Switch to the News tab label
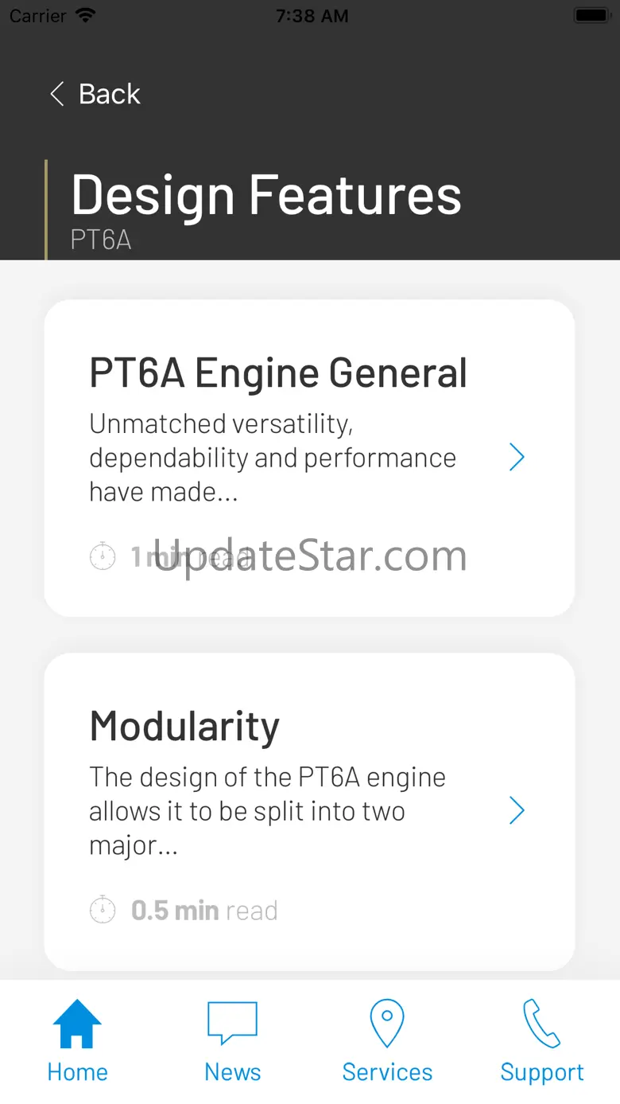The width and height of the screenshot is (620, 1104). (x=232, y=1072)
